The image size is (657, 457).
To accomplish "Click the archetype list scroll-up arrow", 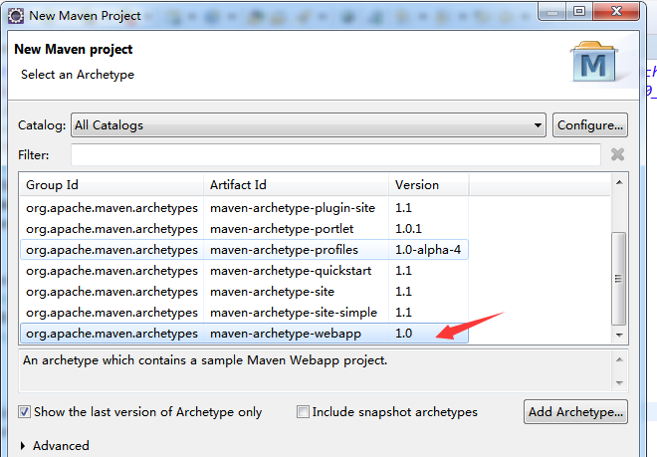I will [619, 182].
